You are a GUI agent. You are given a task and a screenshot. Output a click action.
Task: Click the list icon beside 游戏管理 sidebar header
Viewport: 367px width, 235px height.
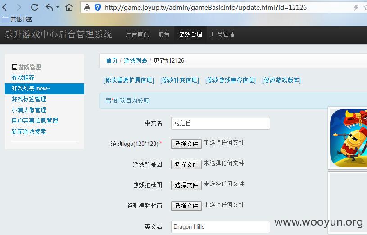[x=14, y=67]
